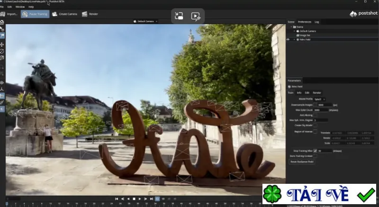Click the Import toolbar icon
Viewport: 379px width, 207px height.
pos(3,14)
